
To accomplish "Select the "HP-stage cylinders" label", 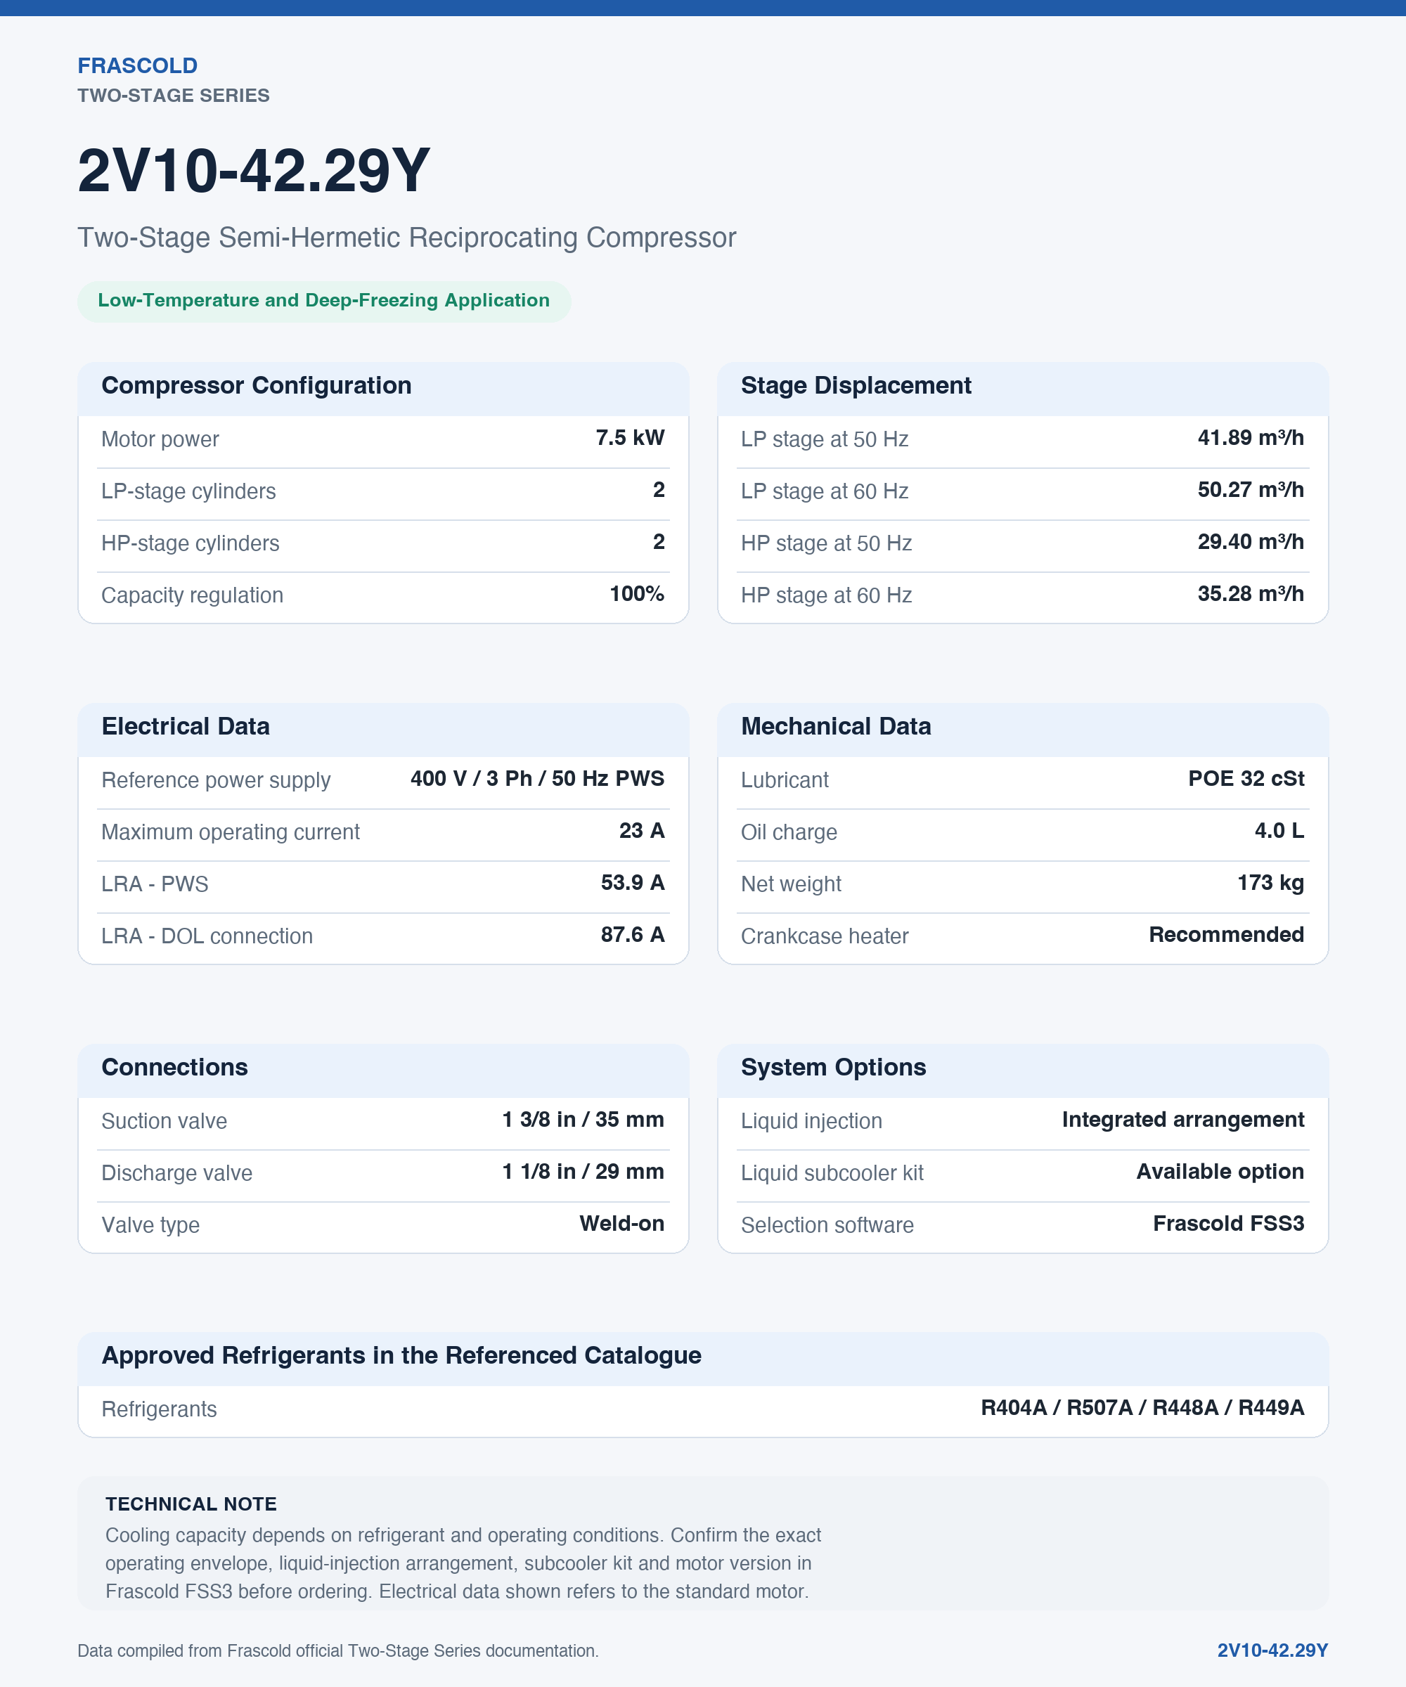I will [191, 544].
